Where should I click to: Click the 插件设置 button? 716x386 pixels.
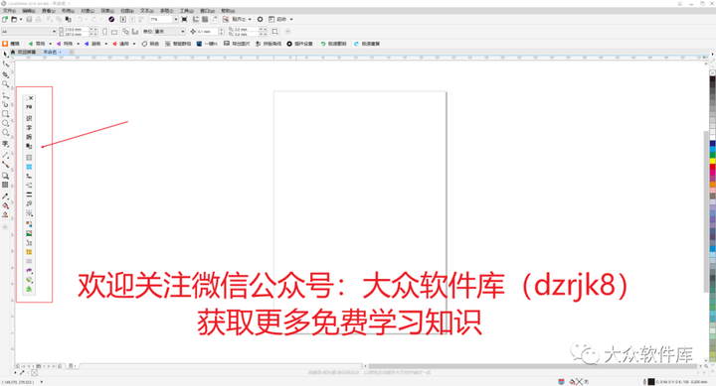[300, 44]
